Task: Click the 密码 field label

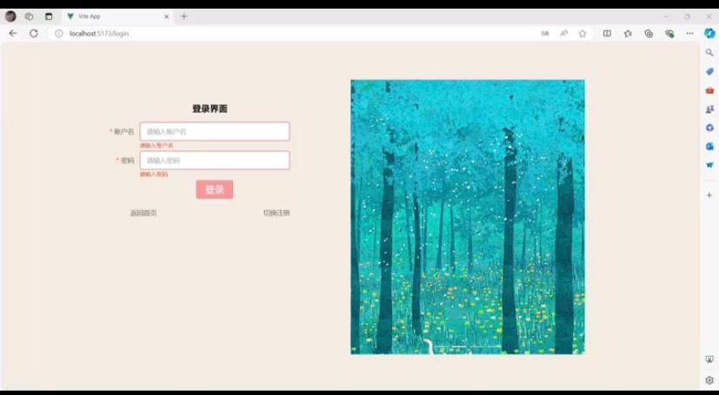Action: [x=128, y=161]
